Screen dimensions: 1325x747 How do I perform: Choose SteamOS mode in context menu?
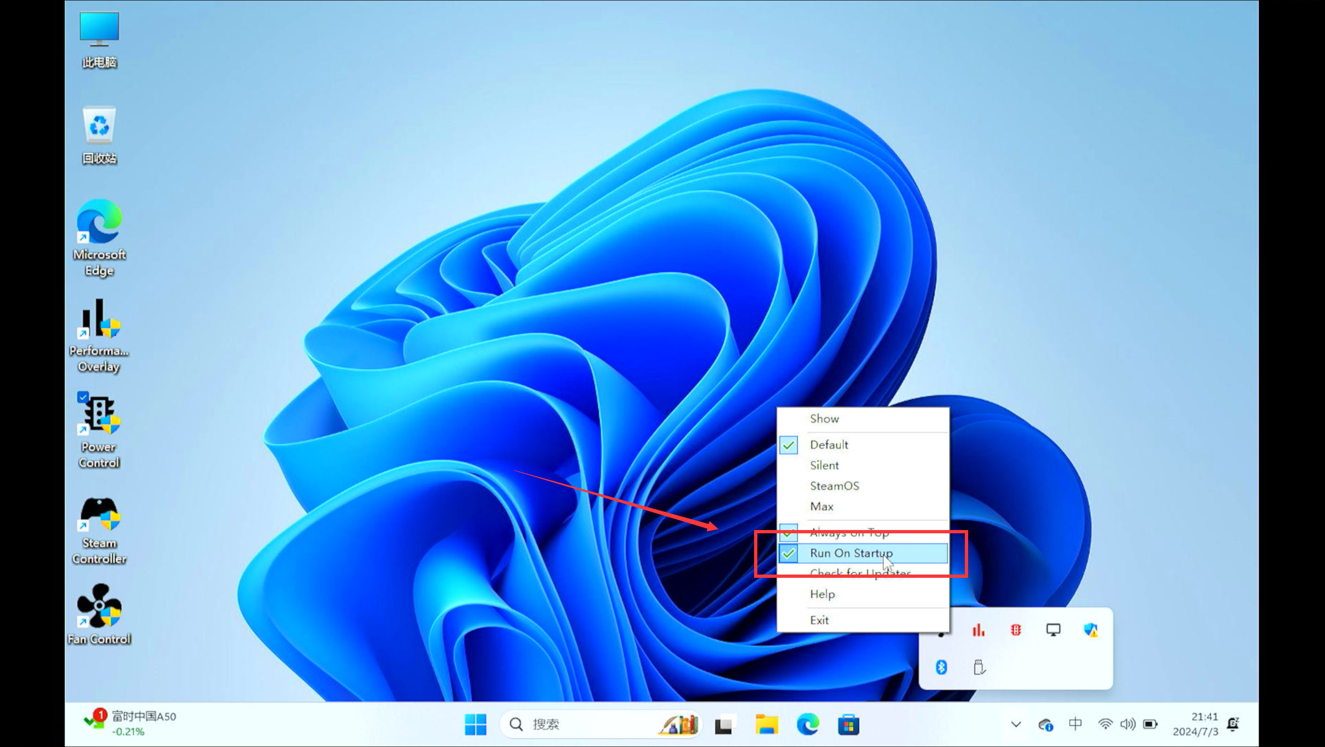pos(834,486)
